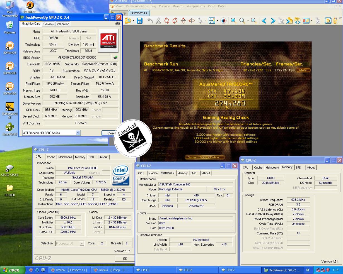This screenshot has width=343, height=274.
Task: Click the slideshow filmstrip icon in XnView
Action: tap(306, 21)
